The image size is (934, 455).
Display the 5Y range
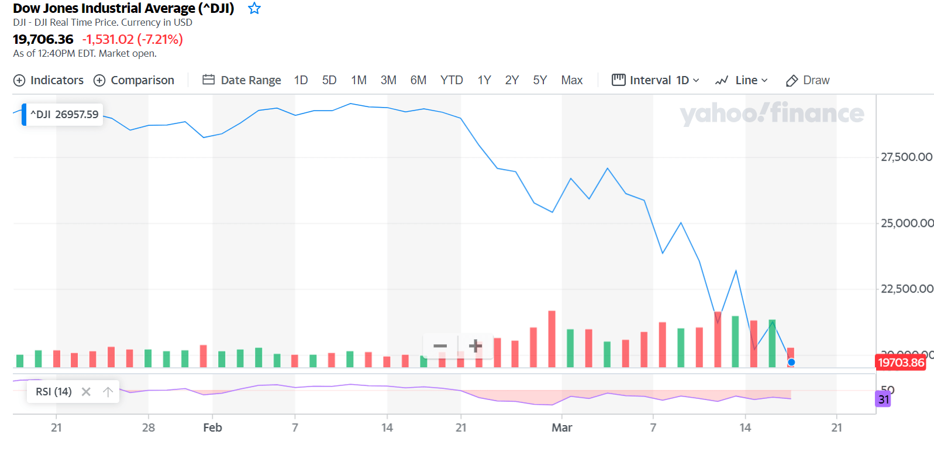[540, 80]
